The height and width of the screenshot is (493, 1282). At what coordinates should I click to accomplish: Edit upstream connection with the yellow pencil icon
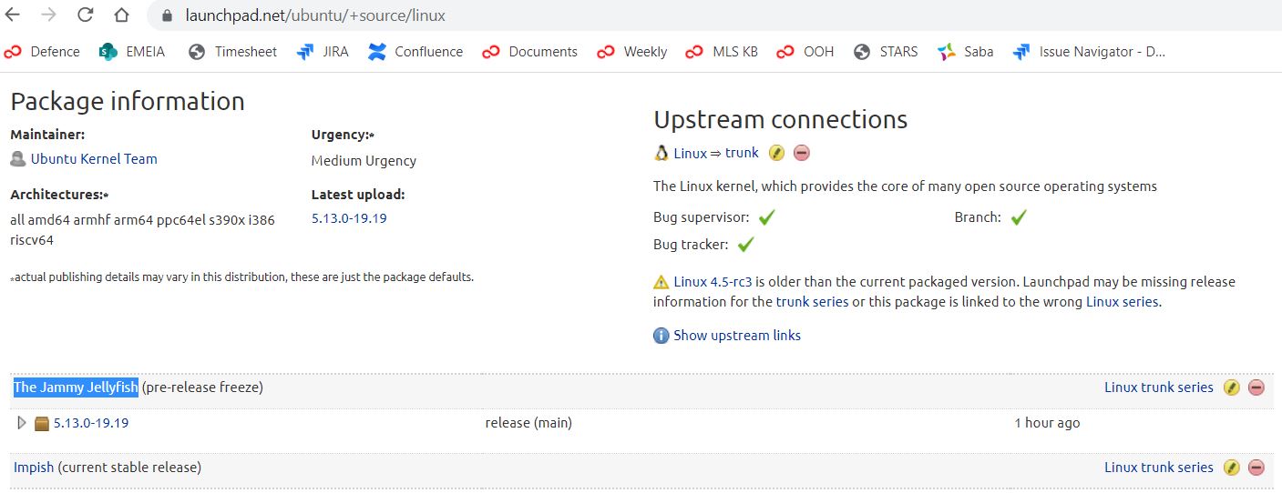coord(776,153)
